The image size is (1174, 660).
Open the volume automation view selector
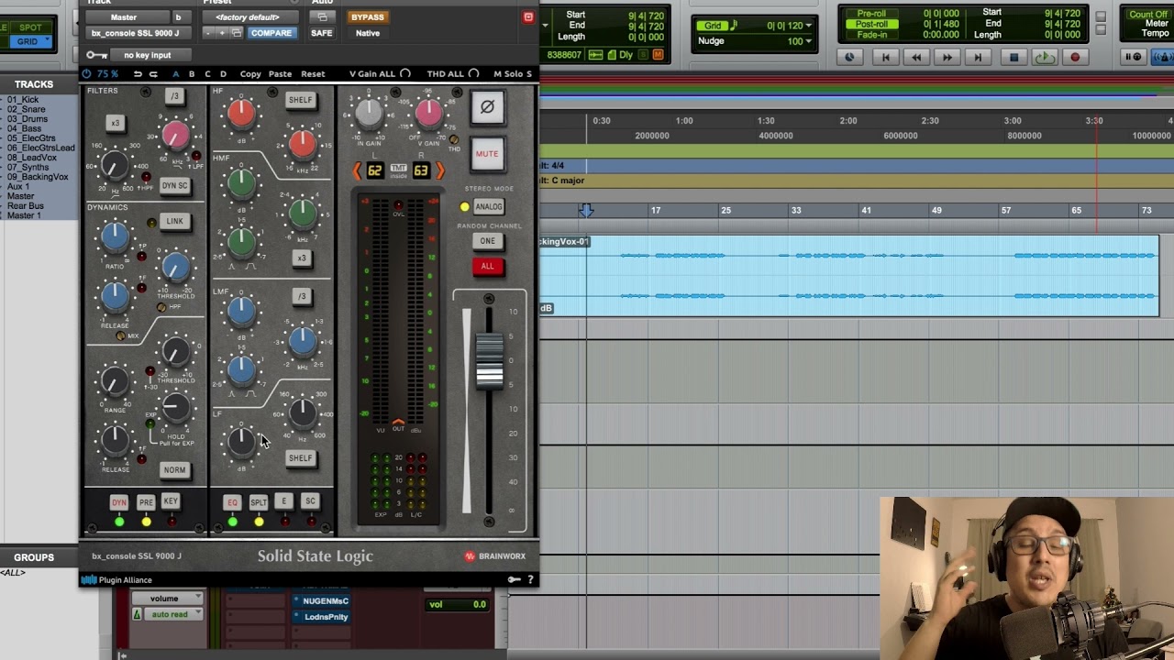(169, 599)
